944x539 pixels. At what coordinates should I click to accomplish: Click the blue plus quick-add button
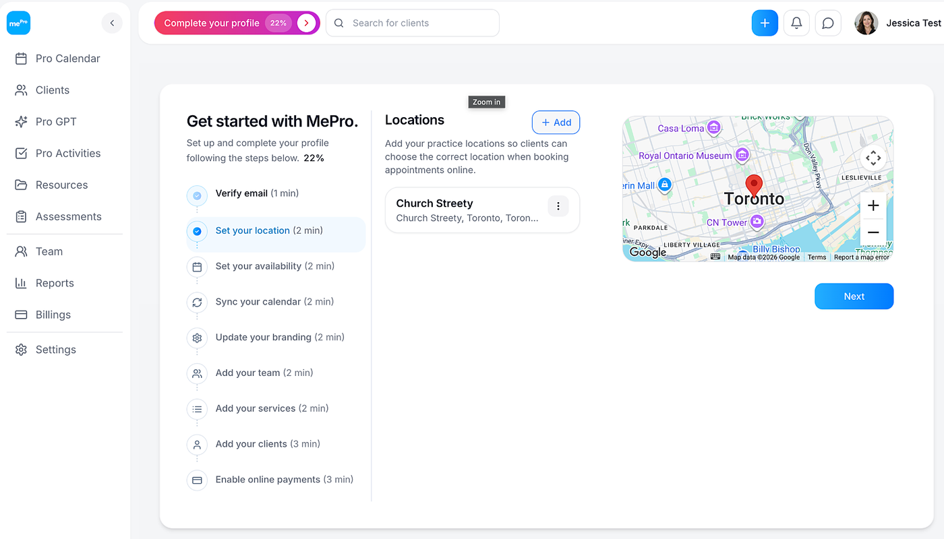coord(765,23)
